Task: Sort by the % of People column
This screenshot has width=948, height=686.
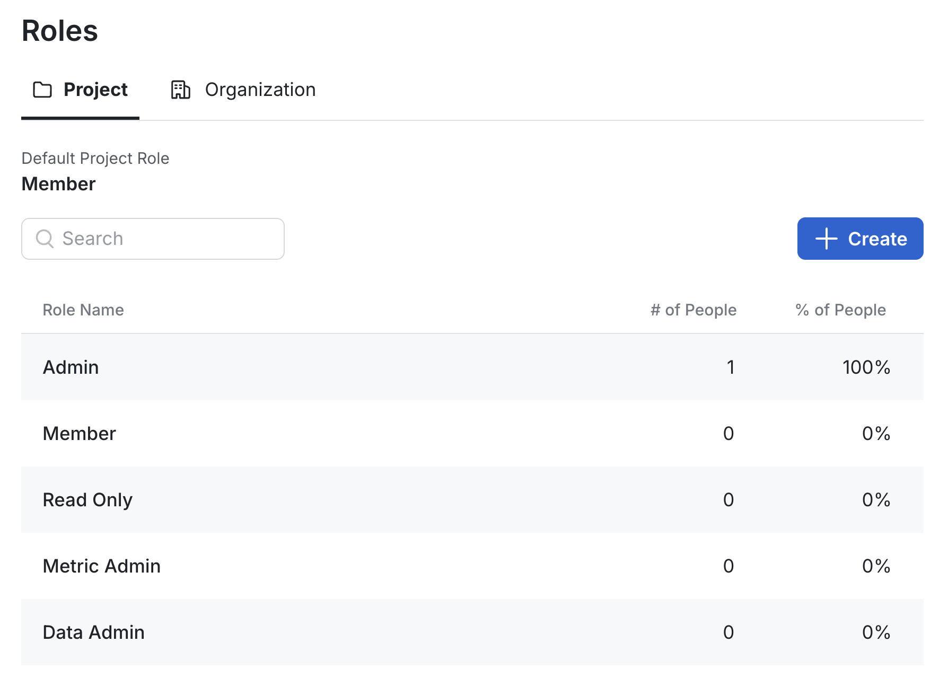Action: click(x=839, y=310)
